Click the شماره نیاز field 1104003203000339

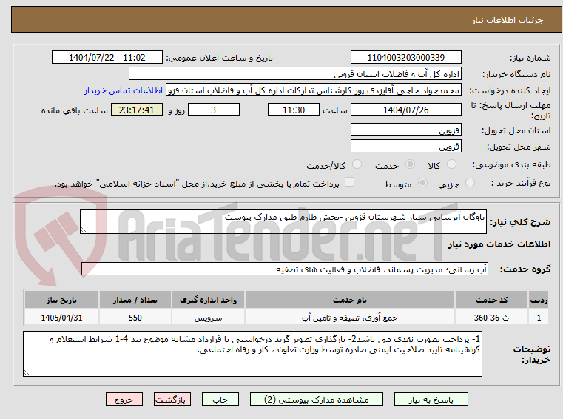(x=405, y=58)
